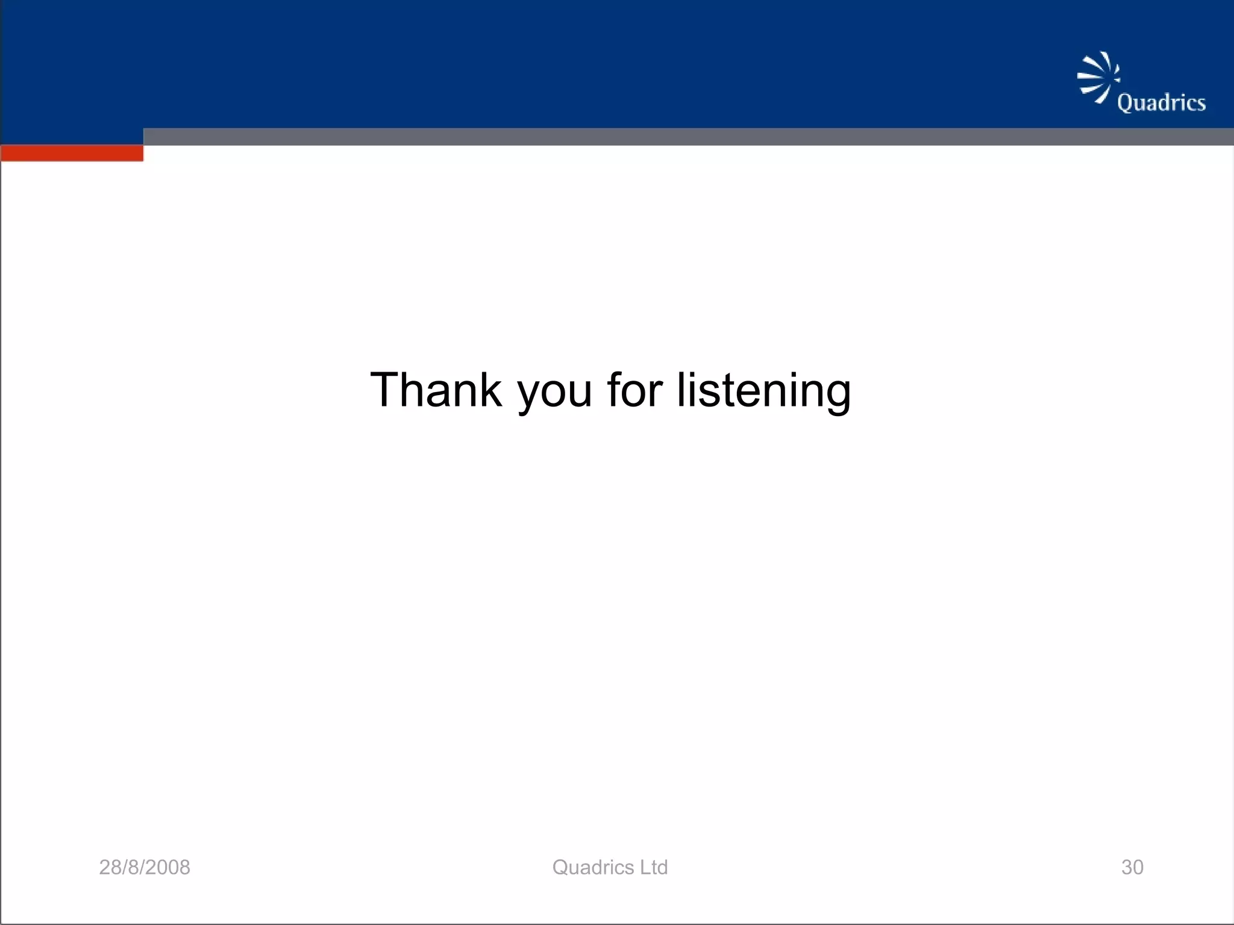Click the word 'Ltd' in the footer
Screen dimensions: 1234x925
point(653,867)
